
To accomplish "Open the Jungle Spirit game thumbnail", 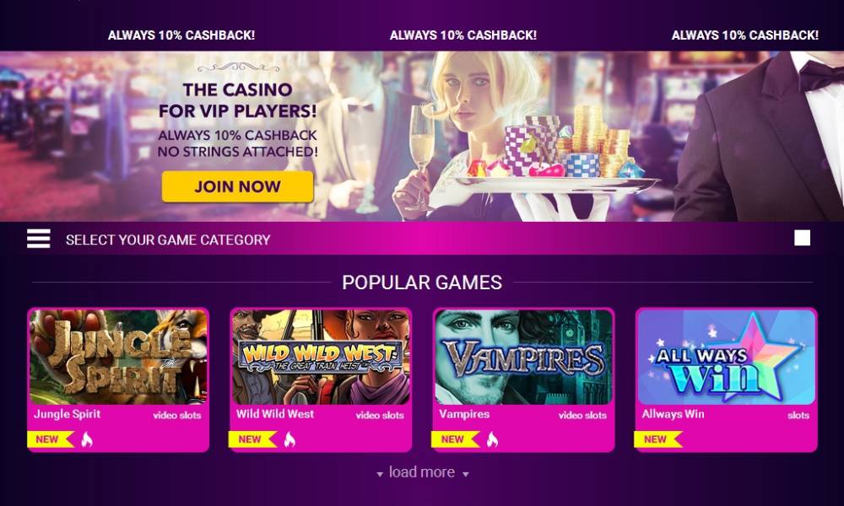I will [118, 357].
